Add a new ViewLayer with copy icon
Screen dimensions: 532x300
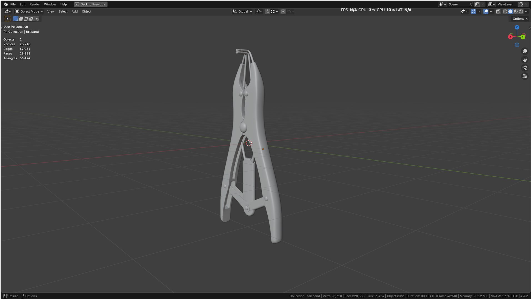pyautogui.click(x=521, y=4)
